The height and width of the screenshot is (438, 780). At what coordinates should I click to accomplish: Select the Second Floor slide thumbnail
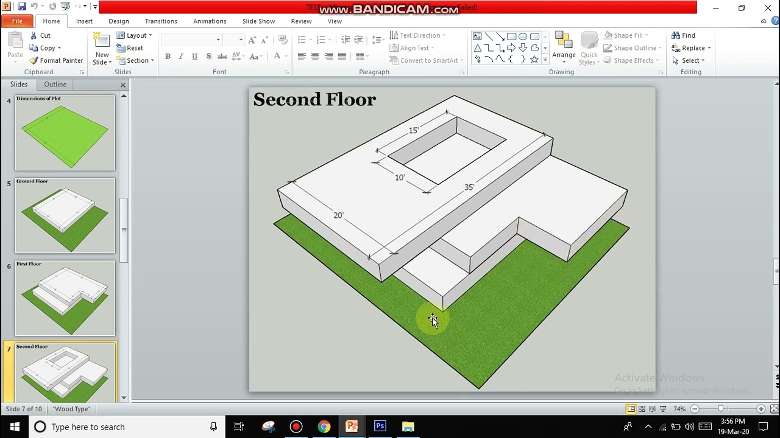pyautogui.click(x=64, y=372)
